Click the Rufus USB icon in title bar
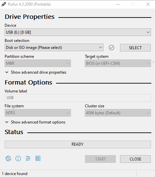 (x=4, y=4)
